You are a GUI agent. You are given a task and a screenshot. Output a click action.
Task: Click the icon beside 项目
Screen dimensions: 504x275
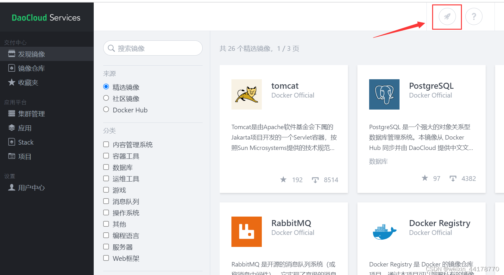coord(12,156)
